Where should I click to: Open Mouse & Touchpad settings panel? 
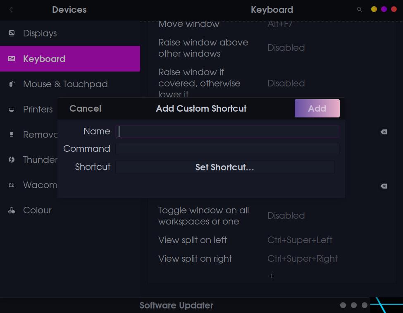click(65, 84)
